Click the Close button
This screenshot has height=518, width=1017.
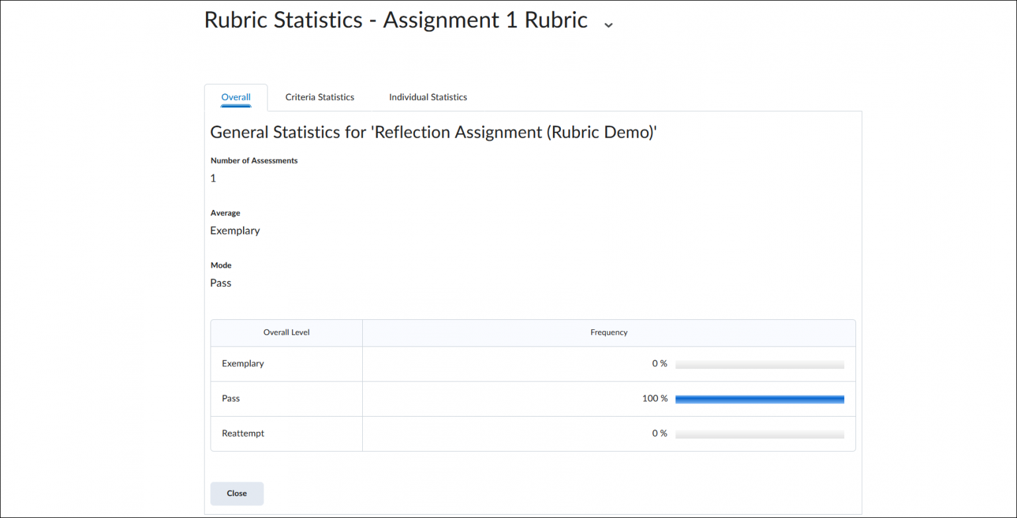(x=236, y=493)
